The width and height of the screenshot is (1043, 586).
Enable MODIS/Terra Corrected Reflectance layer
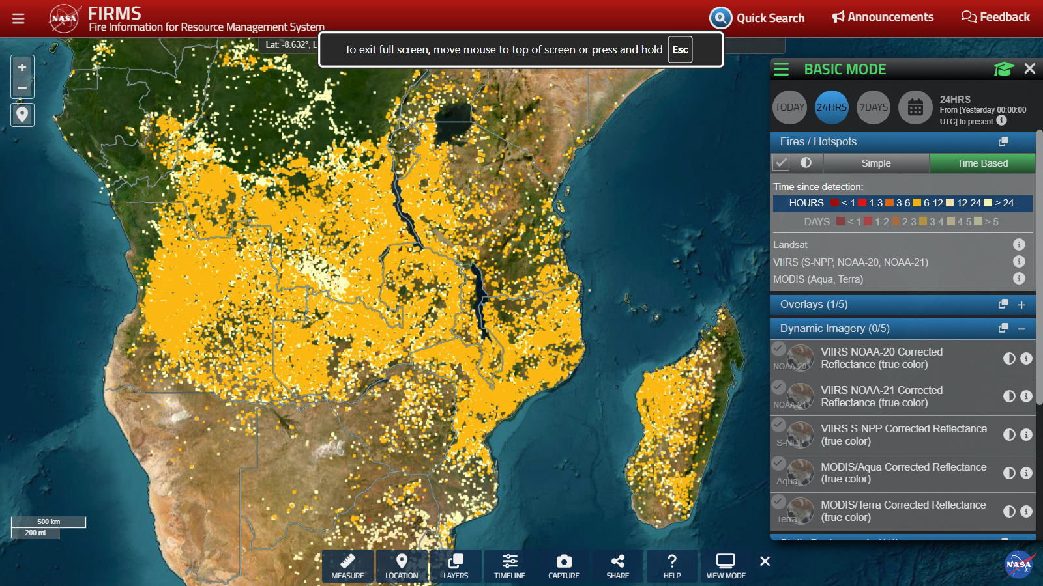pyautogui.click(x=778, y=502)
